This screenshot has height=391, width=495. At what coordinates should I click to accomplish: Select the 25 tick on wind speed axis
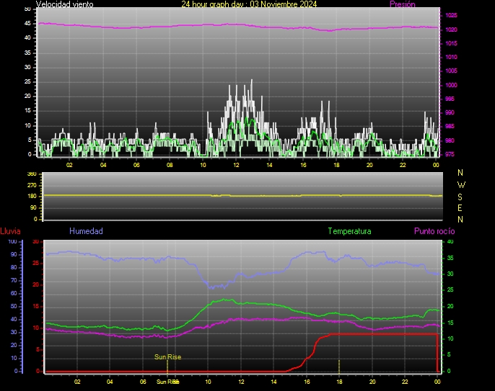pos(27,82)
